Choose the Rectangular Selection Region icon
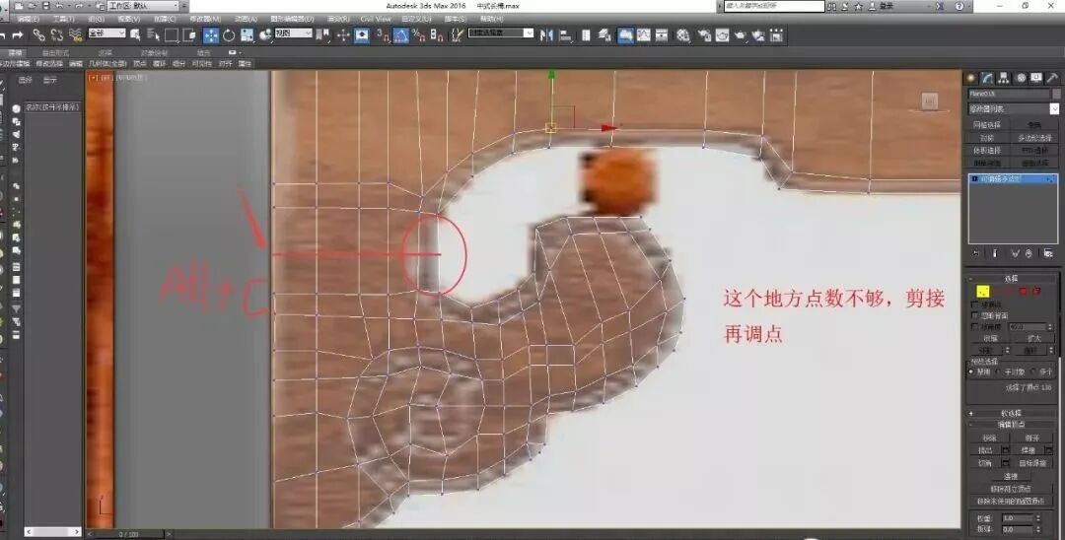This screenshot has width=1065, height=540. click(172, 35)
